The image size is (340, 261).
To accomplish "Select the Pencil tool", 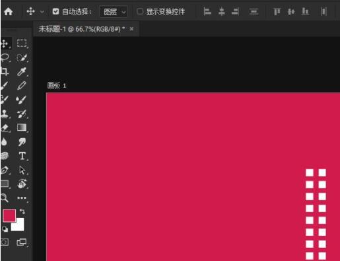I will click(x=22, y=86).
